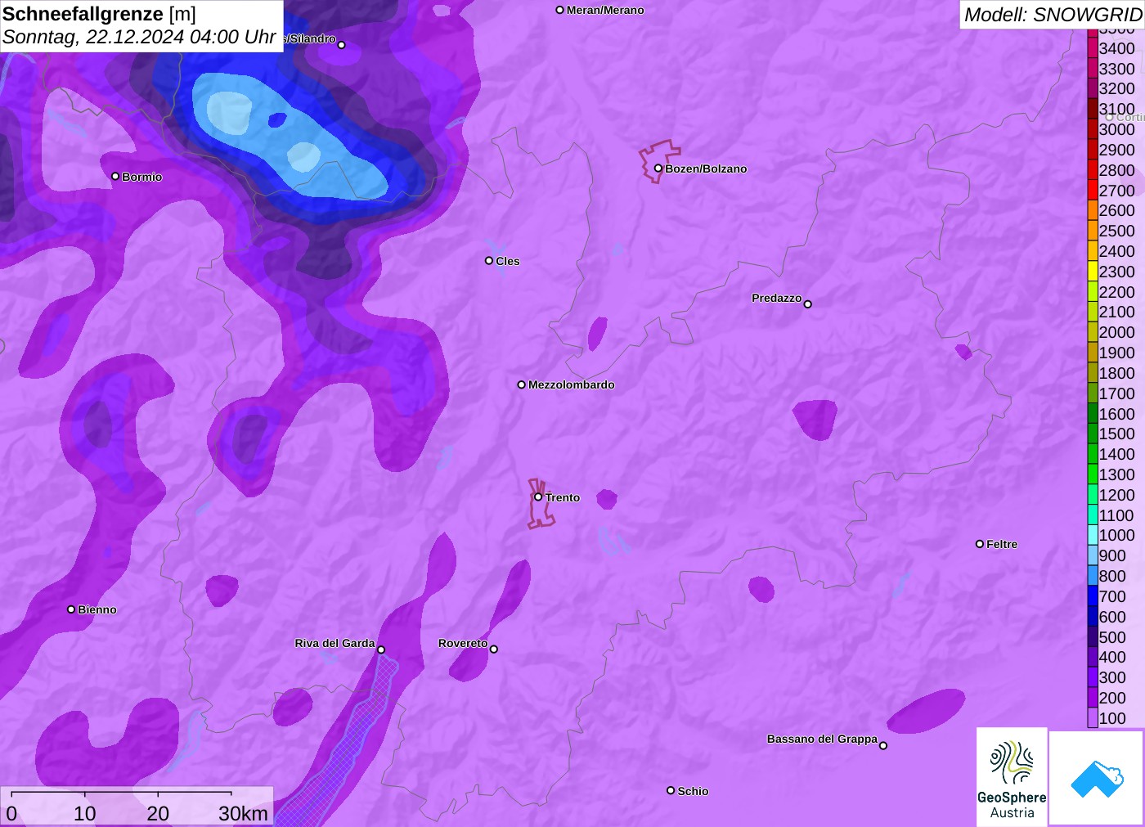This screenshot has width=1145, height=827.
Task: Select the yellow 2300 m legend swatch
Action: [1093, 272]
